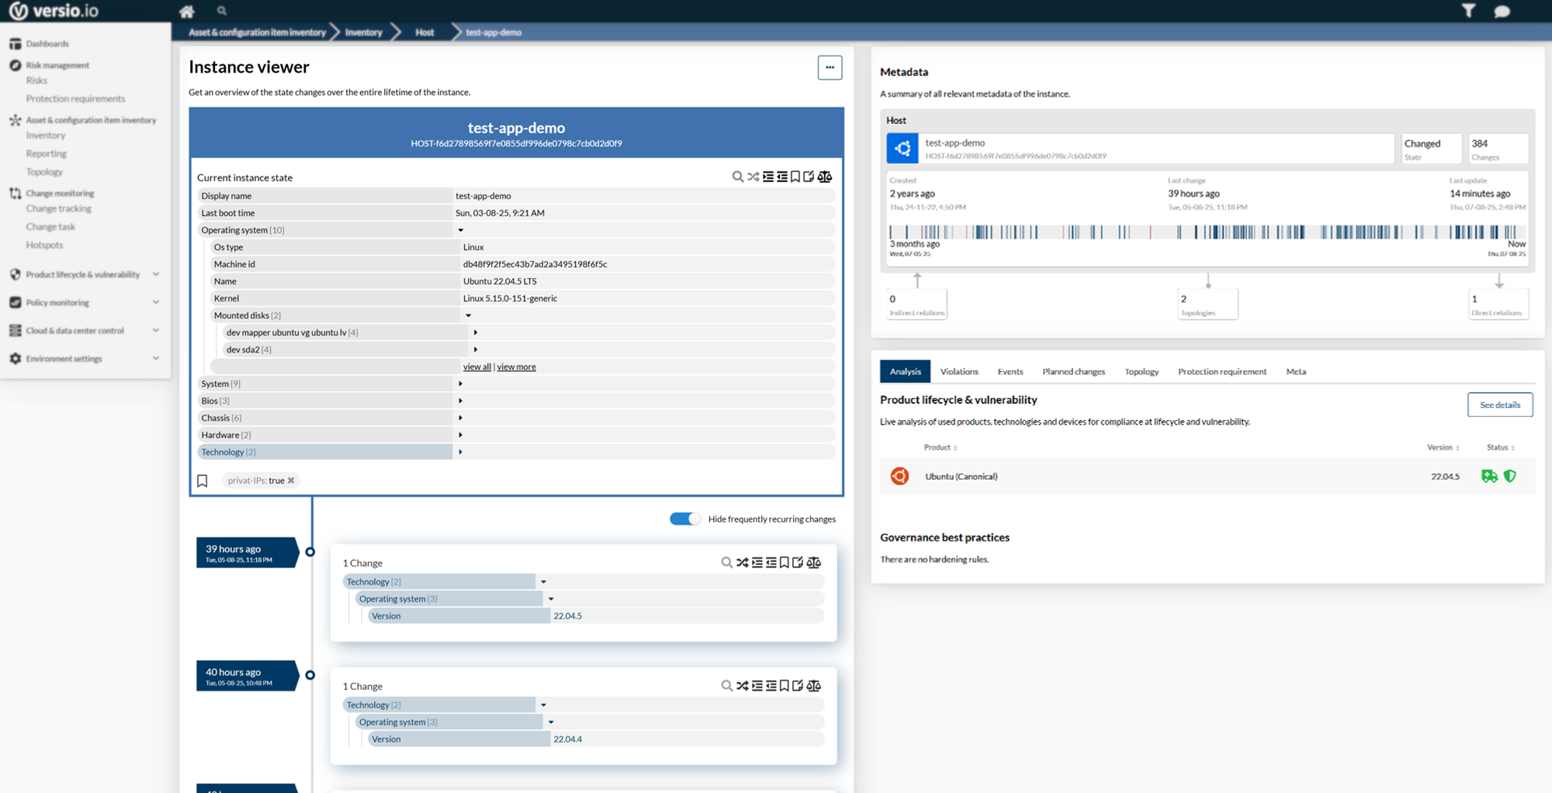Click the shuffle icon in Current instance state

(753, 177)
